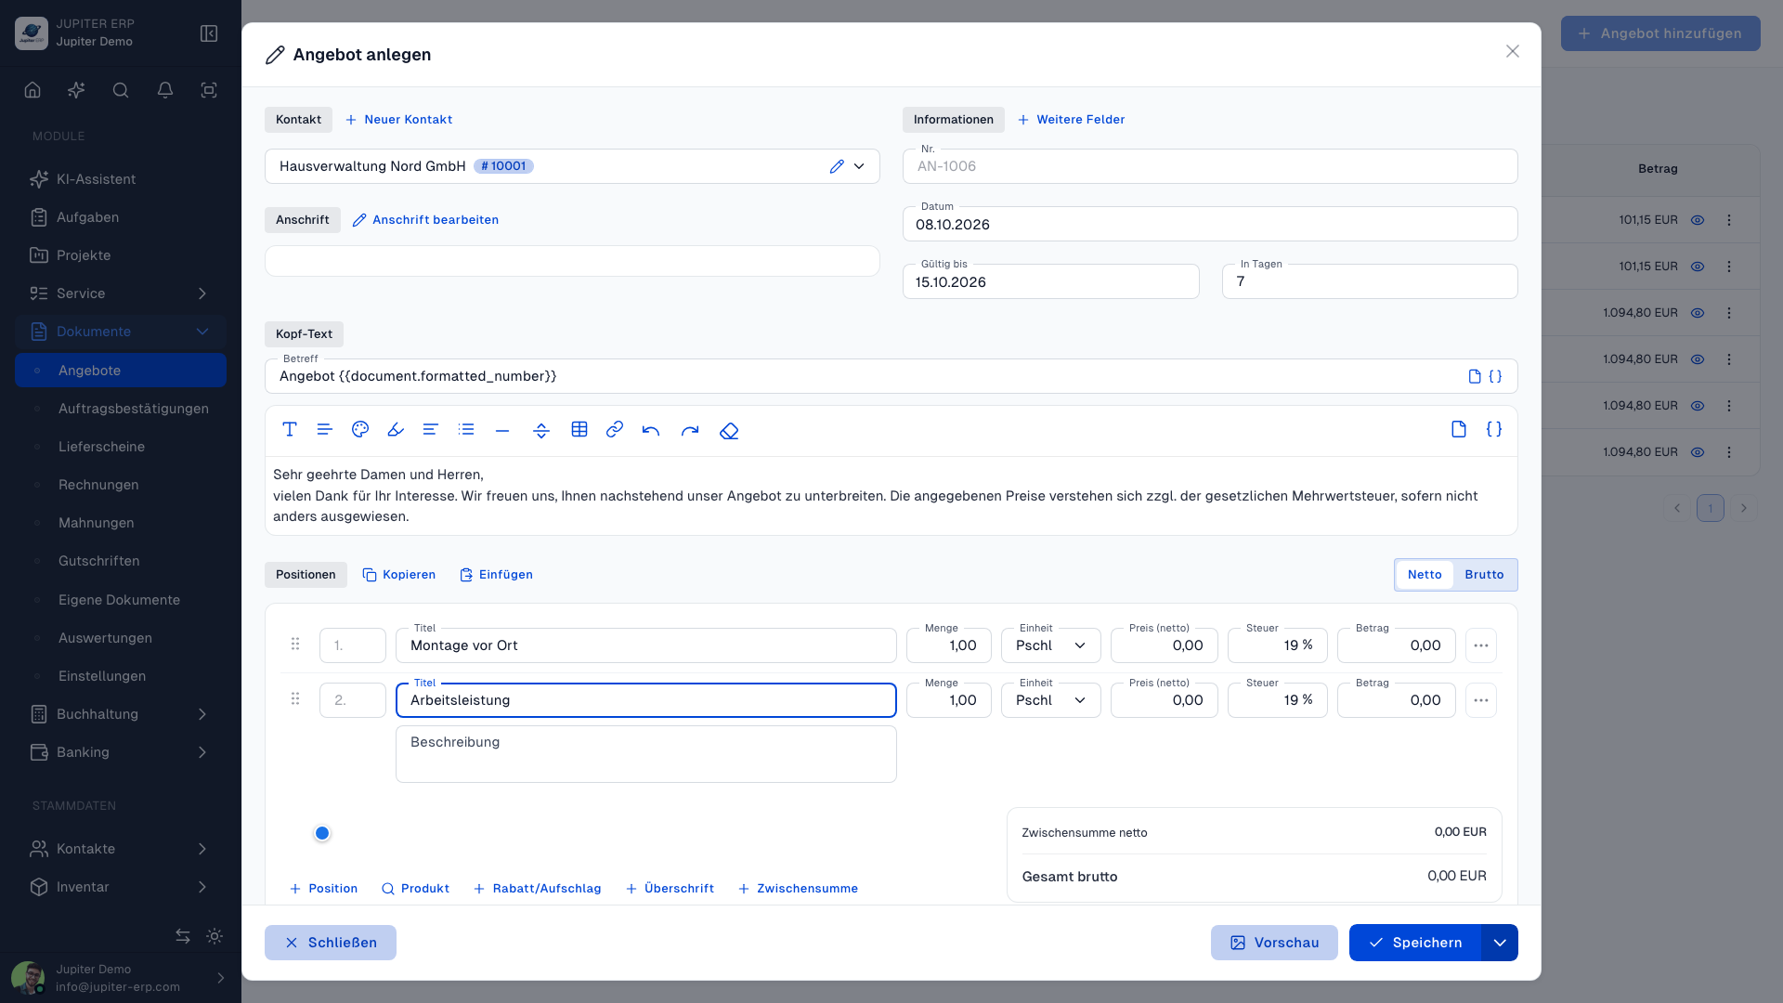View the last 1.094,80 EUR offer eye icon

[x=1698, y=452]
